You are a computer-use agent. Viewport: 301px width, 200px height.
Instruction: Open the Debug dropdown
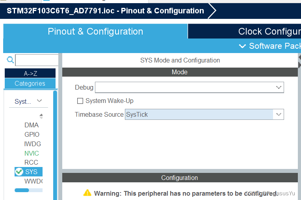pyautogui.click(x=189, y=88)
